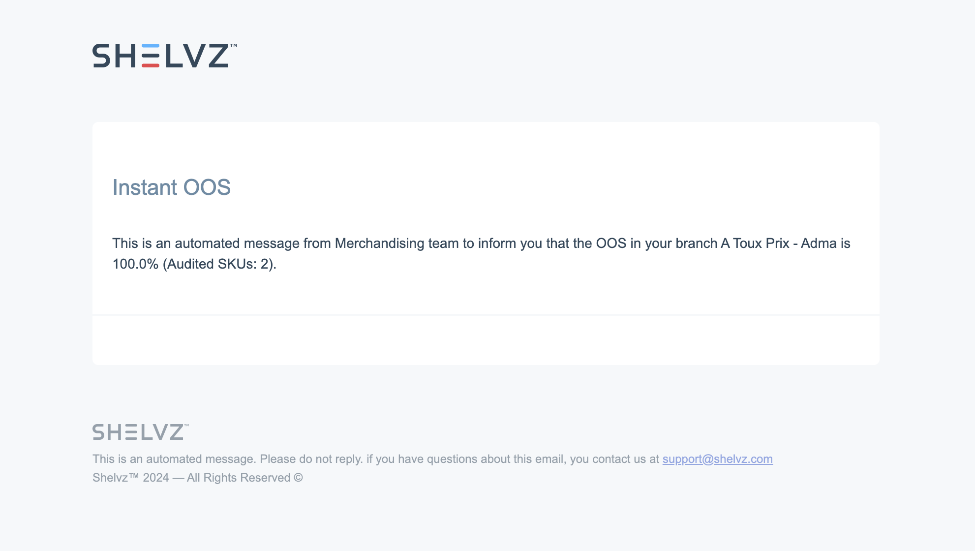Screen dimensions: 975x551
Task: Click the 100.0% OOS value
Action: tap(135, 264)
